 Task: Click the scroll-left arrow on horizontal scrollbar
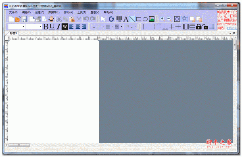pos(6,145)
